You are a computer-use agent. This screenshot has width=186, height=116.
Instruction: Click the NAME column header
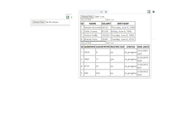pos(93,23)
